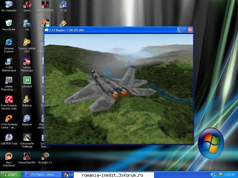Viewport: 238px width, 178px height.
Task: Launch the Yahoo! Messenger shortcut
Action: 27,65
